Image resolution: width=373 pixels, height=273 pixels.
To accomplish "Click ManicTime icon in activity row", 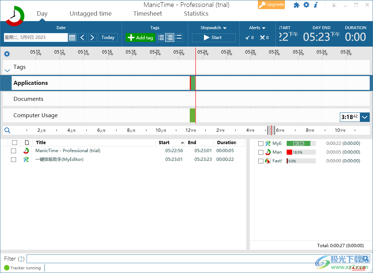I will (26, 151).
